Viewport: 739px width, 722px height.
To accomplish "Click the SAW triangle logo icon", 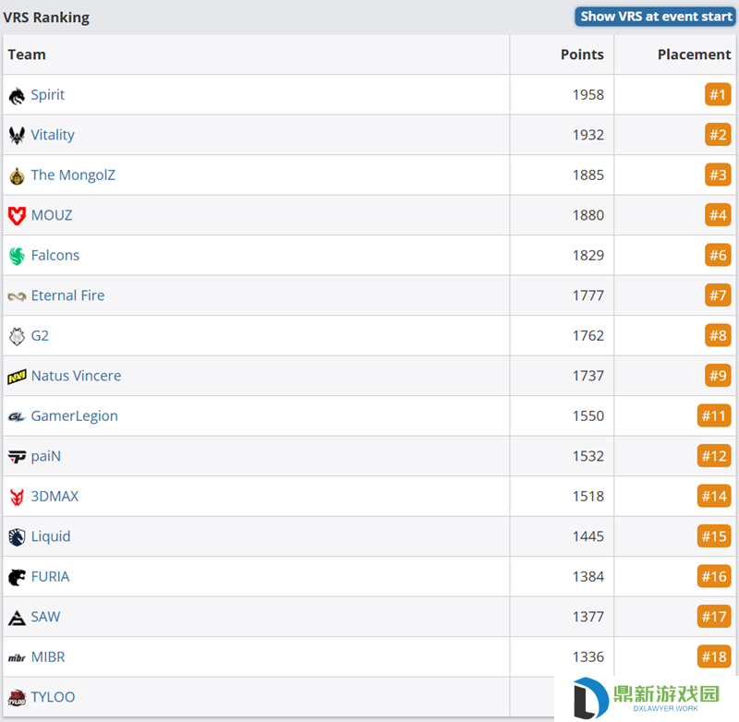I will coord(17,618).
